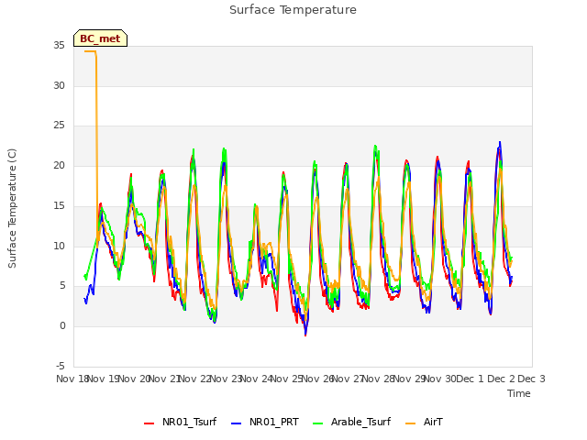Click the 0 y-axis tick label

62,326
